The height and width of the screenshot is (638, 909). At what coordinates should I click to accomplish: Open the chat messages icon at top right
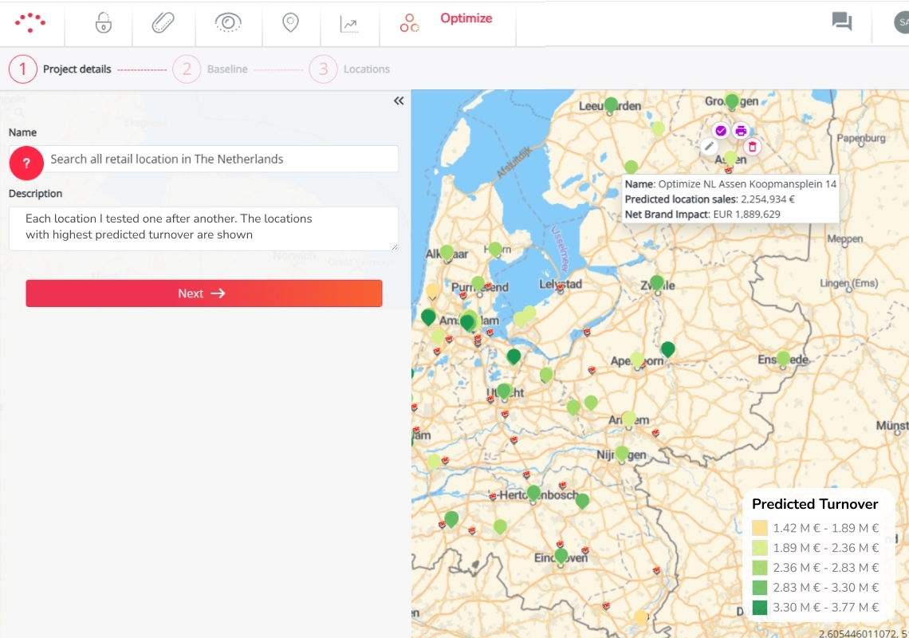tap(842, 22)
